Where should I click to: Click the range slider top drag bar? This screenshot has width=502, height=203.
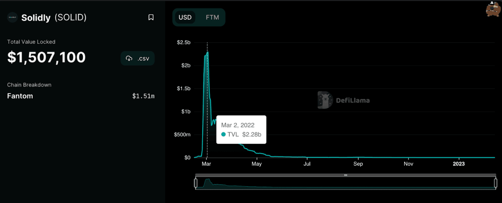pos(346,175)
